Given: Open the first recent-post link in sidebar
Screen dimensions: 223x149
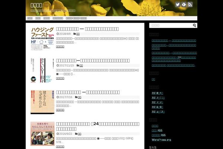Looking at the screenshot, I should pyautogui.click(x=174, y=41).
